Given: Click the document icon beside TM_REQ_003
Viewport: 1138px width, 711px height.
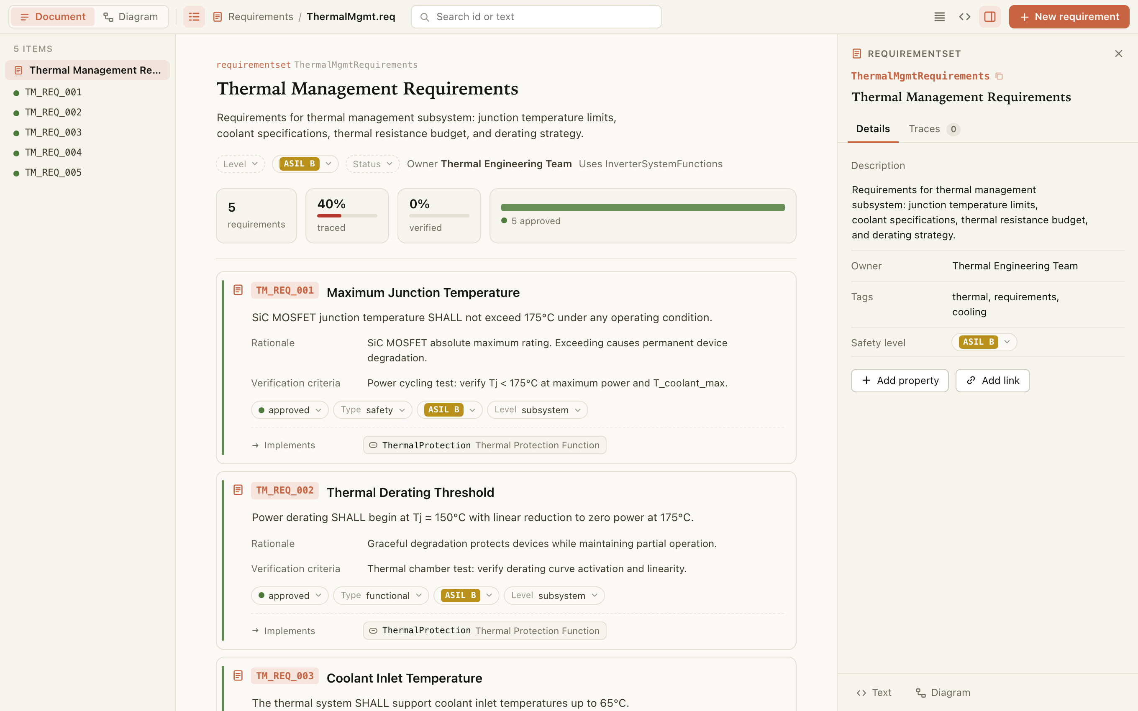Looking at the screenshot, I should 238,676.
